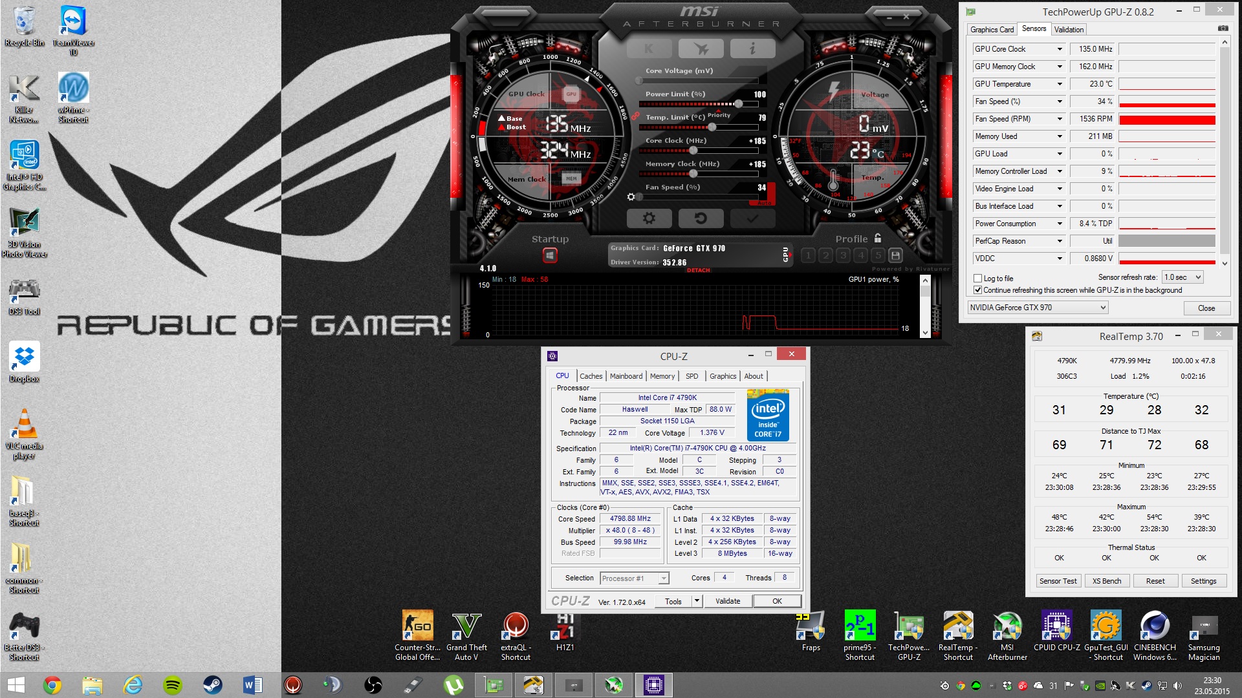
Task: Open prime95 desktop shortcut
Action: tap(860, 636)
